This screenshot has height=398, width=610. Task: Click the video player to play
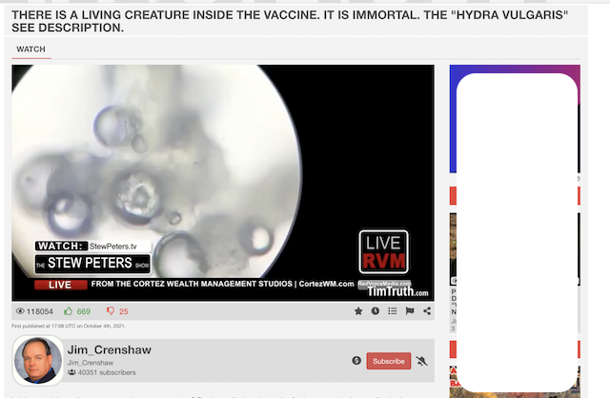tap(223, 183)
